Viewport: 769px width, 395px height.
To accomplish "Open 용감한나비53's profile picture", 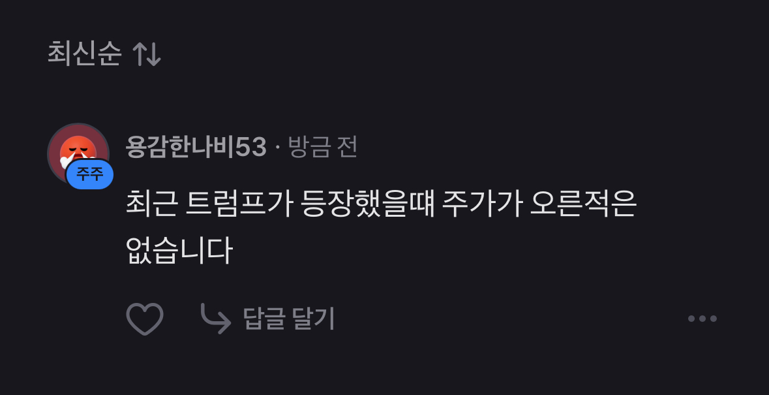I will 78,153.
